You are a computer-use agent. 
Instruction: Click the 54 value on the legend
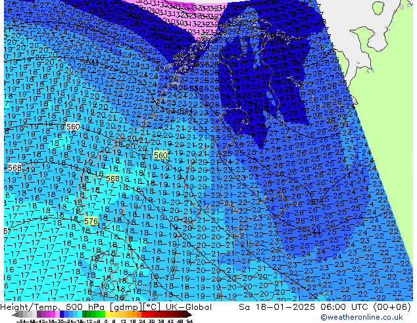[189, 321]
